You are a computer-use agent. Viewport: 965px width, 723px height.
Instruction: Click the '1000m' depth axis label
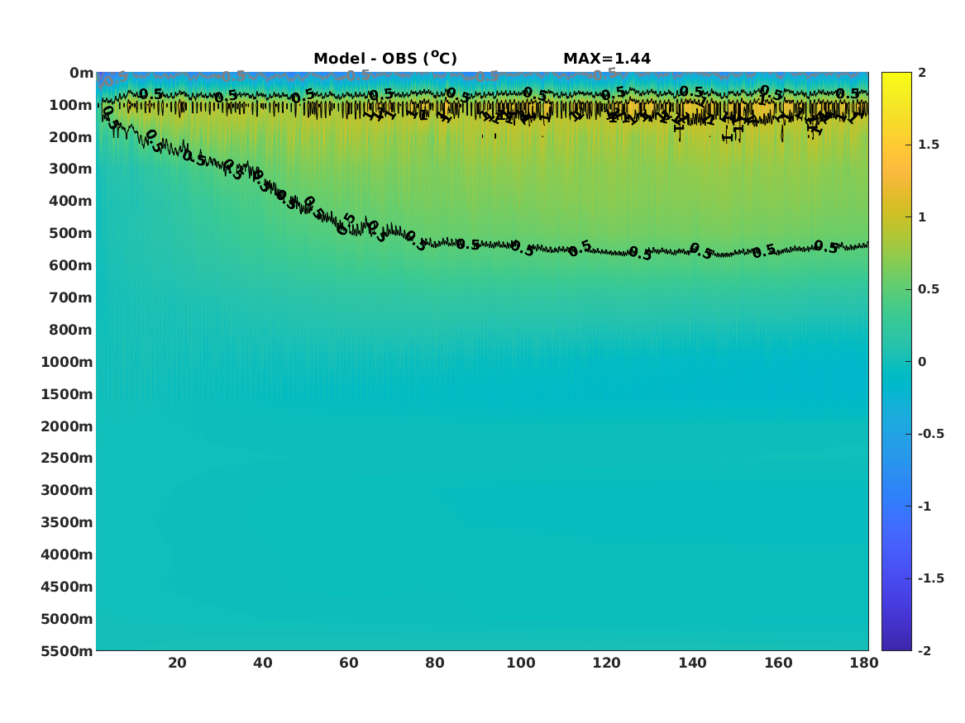tap(67, 362)
